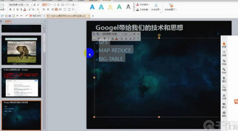
Task: Center align via floating mini toolbar
Action: click(x=126, y=39)
